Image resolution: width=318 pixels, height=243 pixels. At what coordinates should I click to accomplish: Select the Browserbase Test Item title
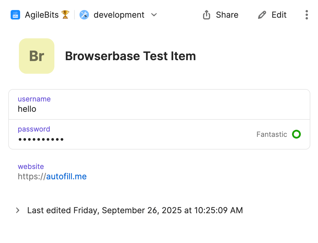coord(130,56)
